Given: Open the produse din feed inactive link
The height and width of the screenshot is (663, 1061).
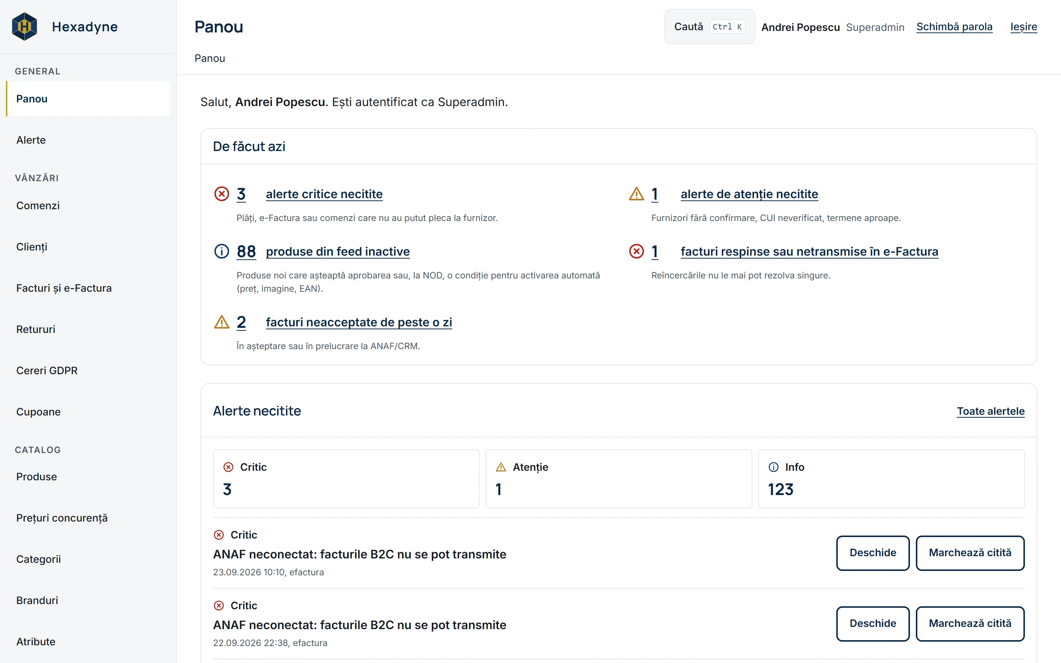Looking at the screenshot, I should click(337, 251).
